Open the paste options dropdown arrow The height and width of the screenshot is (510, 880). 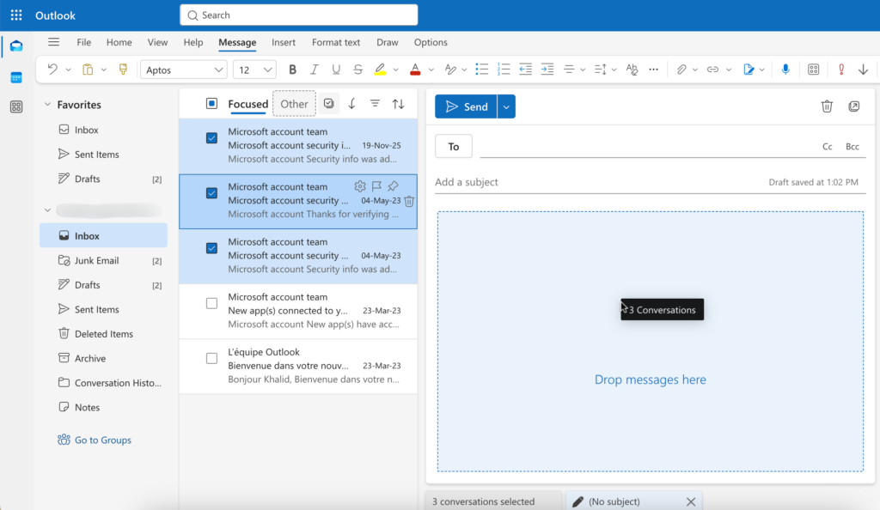(104, 70)
